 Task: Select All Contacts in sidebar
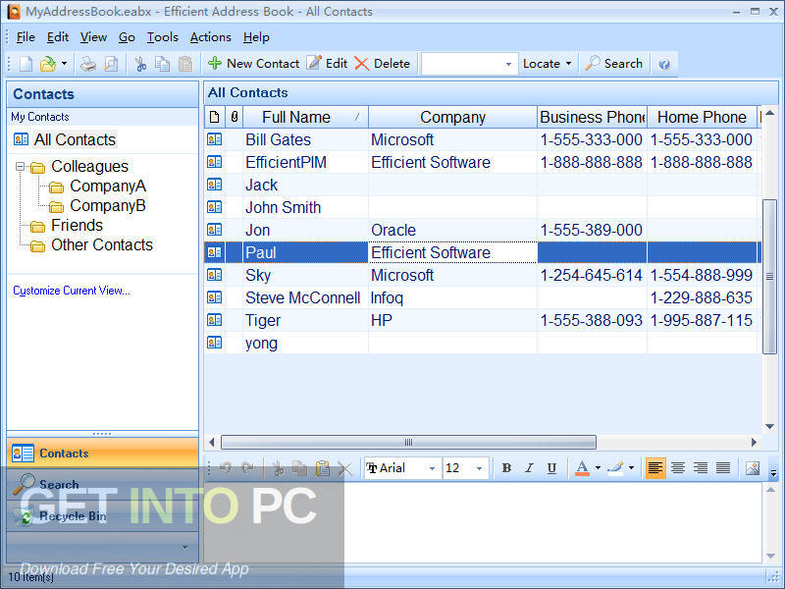click(x=75, y=139)
